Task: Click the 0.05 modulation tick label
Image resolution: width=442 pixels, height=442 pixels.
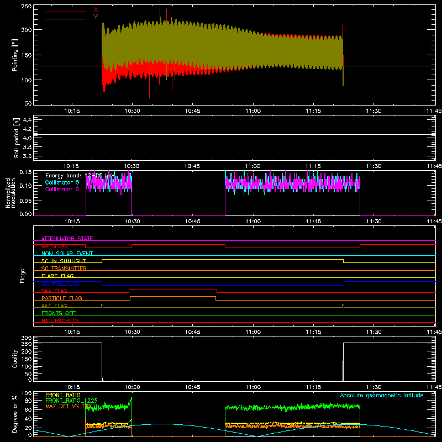Action: [25, 201]
